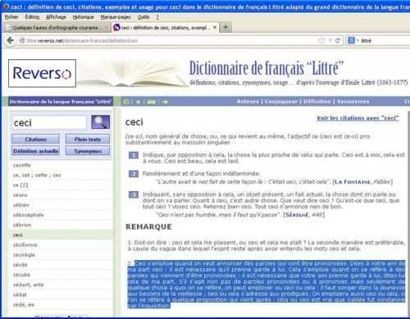The image size is (410, 319).
Task: Click the green arrow icon in toolbar
Action: click(165, 102)
